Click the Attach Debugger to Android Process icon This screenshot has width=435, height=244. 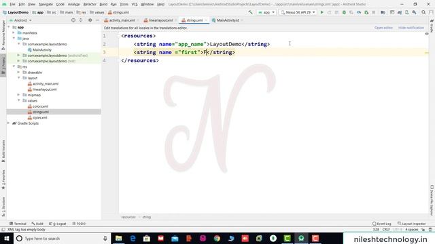pos(366,12)
